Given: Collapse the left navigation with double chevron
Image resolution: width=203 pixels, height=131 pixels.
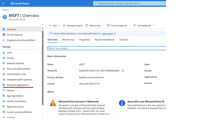Looking at the screenshot, I should [42, 24].
